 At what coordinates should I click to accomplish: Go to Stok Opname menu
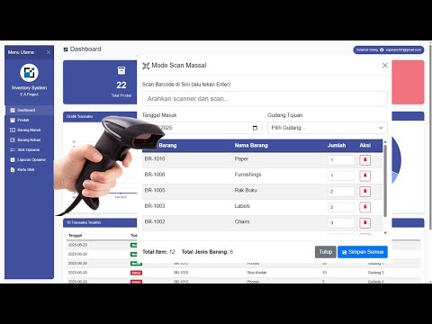29,149
